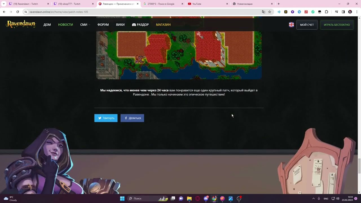Reload the current page
Image resolution: width=361 pixels, height=203 pixels.
(17, 12)
